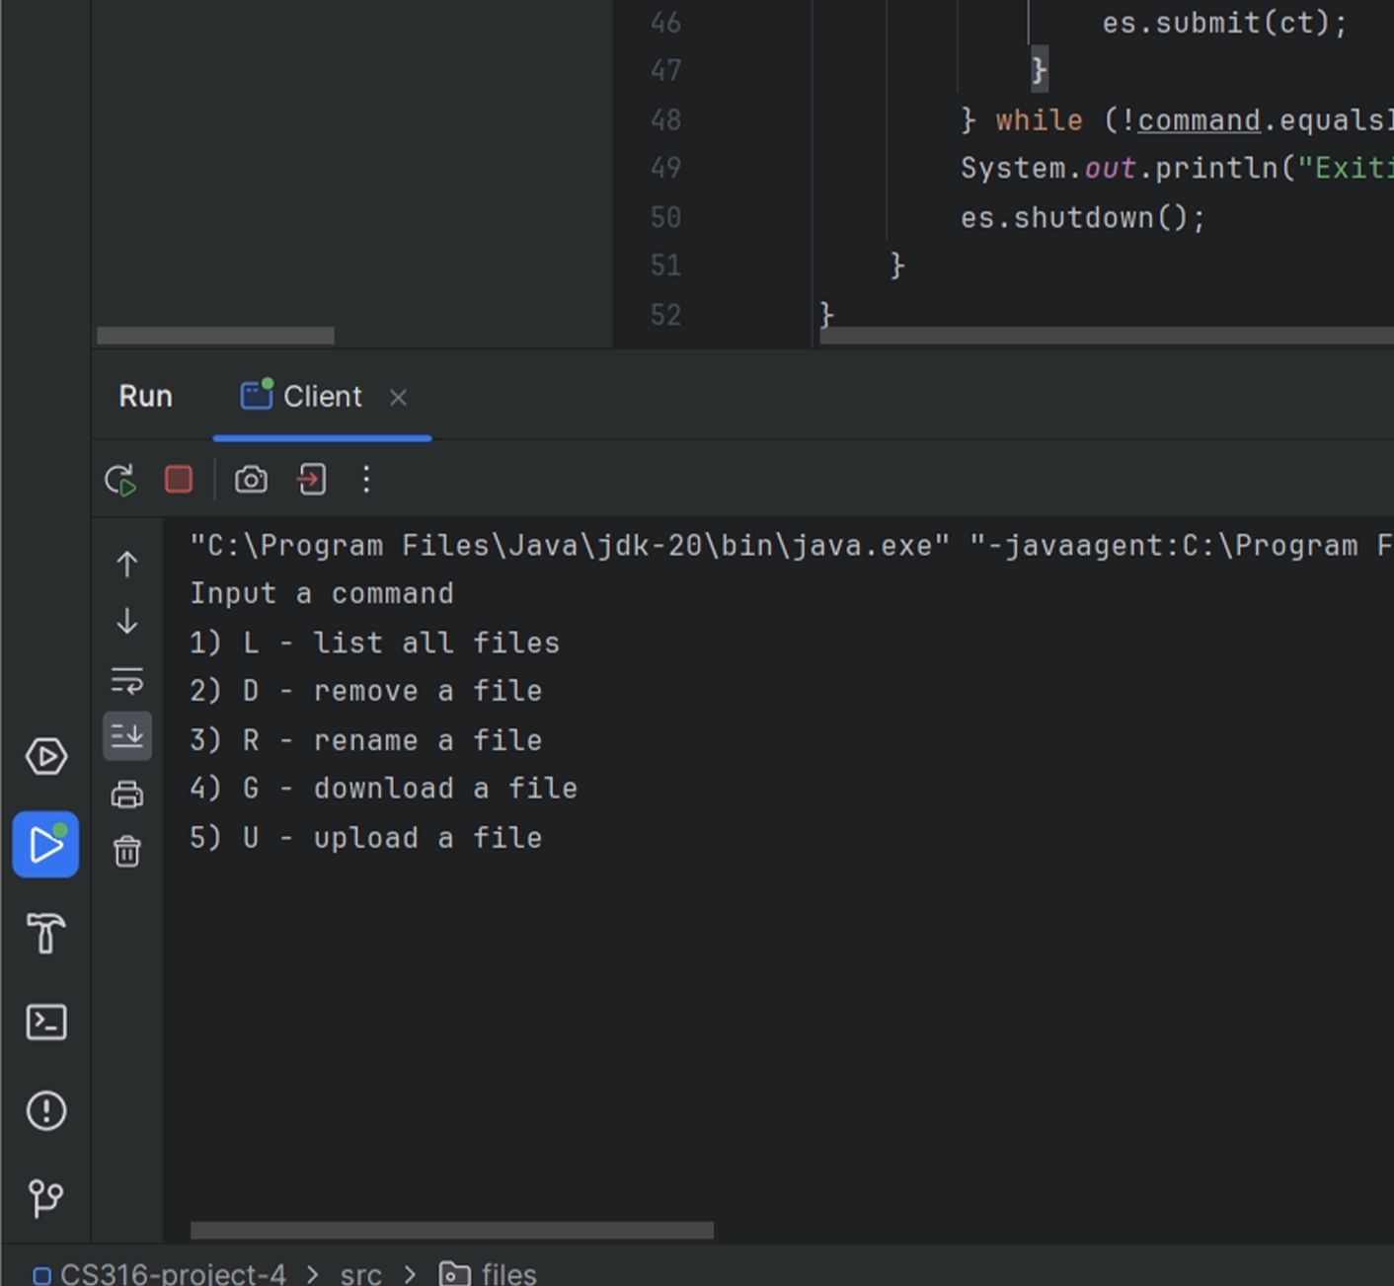
Task: Click the camera thread dump icon
Action: (251, 480)
